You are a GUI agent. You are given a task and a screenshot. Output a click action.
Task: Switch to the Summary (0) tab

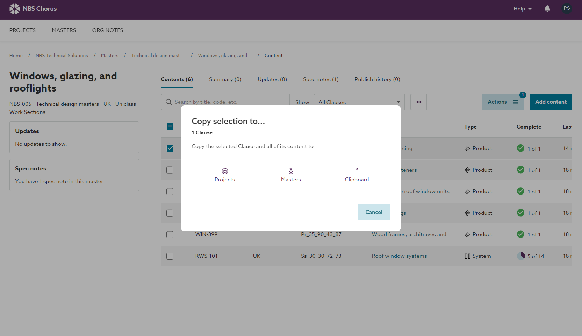click(225, 79)
